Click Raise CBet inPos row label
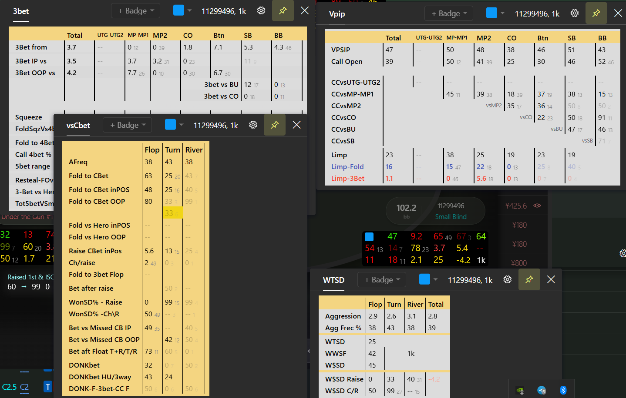 point(95,251)
